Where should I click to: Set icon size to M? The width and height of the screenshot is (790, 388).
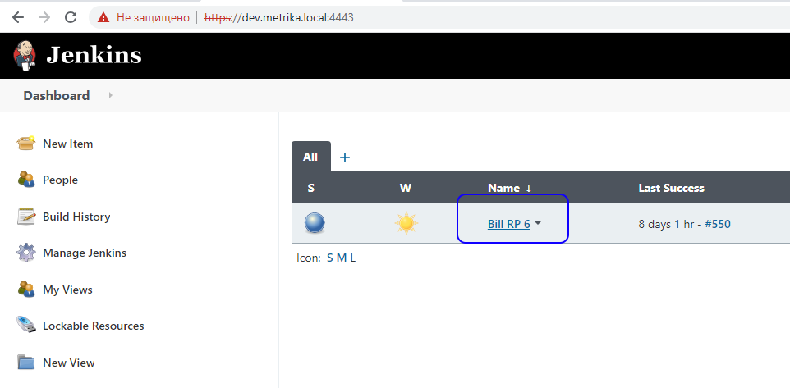(x=342, y=258)
